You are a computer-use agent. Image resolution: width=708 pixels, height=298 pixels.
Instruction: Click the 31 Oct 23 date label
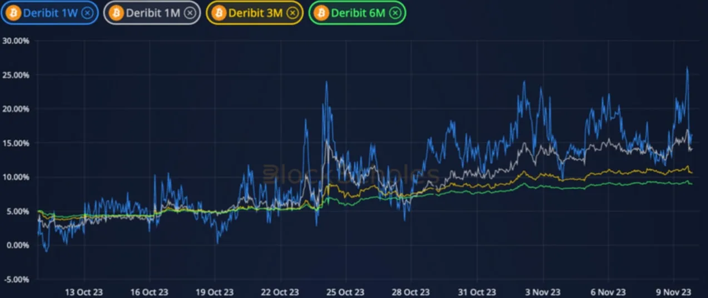477,291
